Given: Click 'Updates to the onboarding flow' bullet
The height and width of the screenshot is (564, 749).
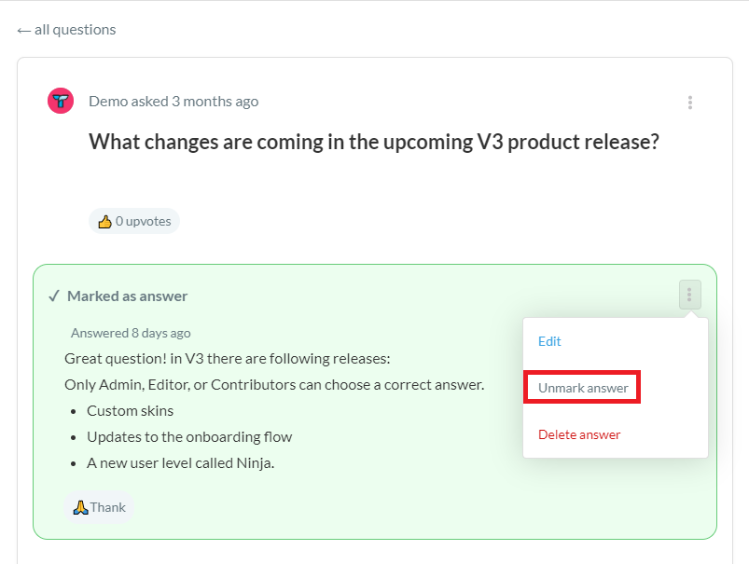Looking at the screenshot, I should (189, 436).
